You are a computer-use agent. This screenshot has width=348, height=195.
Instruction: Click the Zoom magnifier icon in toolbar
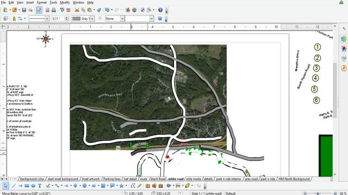[x=149, y=10]
